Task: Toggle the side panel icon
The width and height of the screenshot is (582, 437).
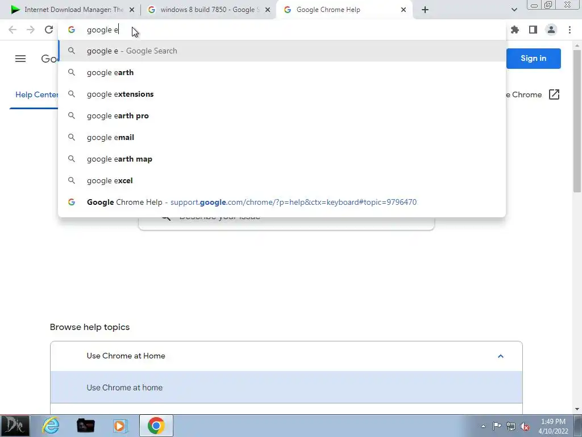Action: pyautogui.click(x=533, y=30)
